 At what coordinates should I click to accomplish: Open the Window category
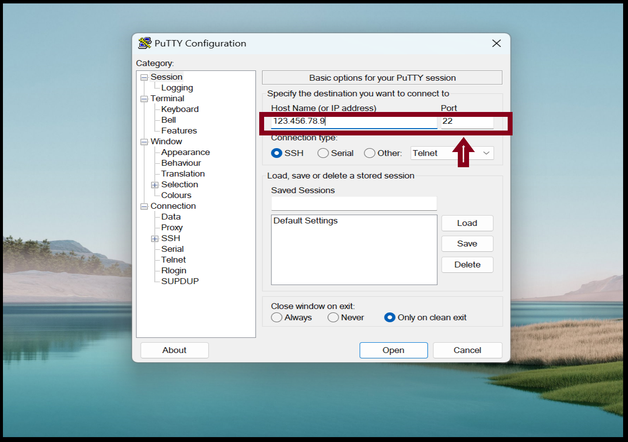click(166, 141)
